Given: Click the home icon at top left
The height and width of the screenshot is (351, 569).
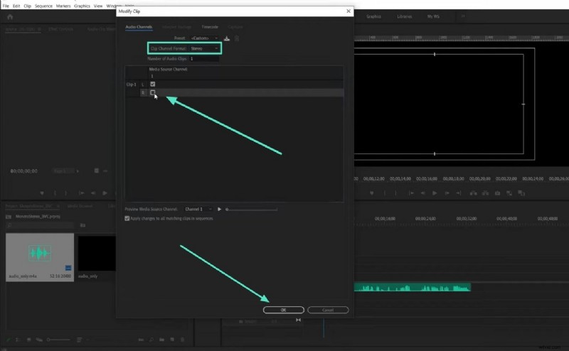Looking at the screenshot, I should 10,16.
